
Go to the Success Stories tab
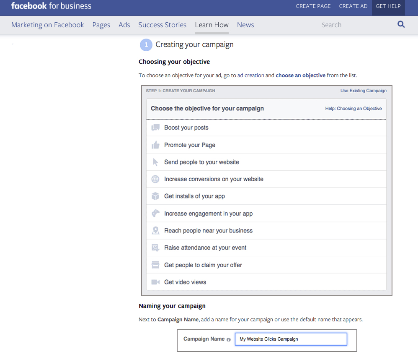point(162,25)
